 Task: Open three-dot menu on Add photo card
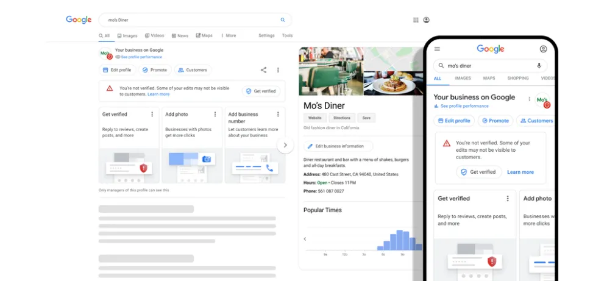coord(215,114)
